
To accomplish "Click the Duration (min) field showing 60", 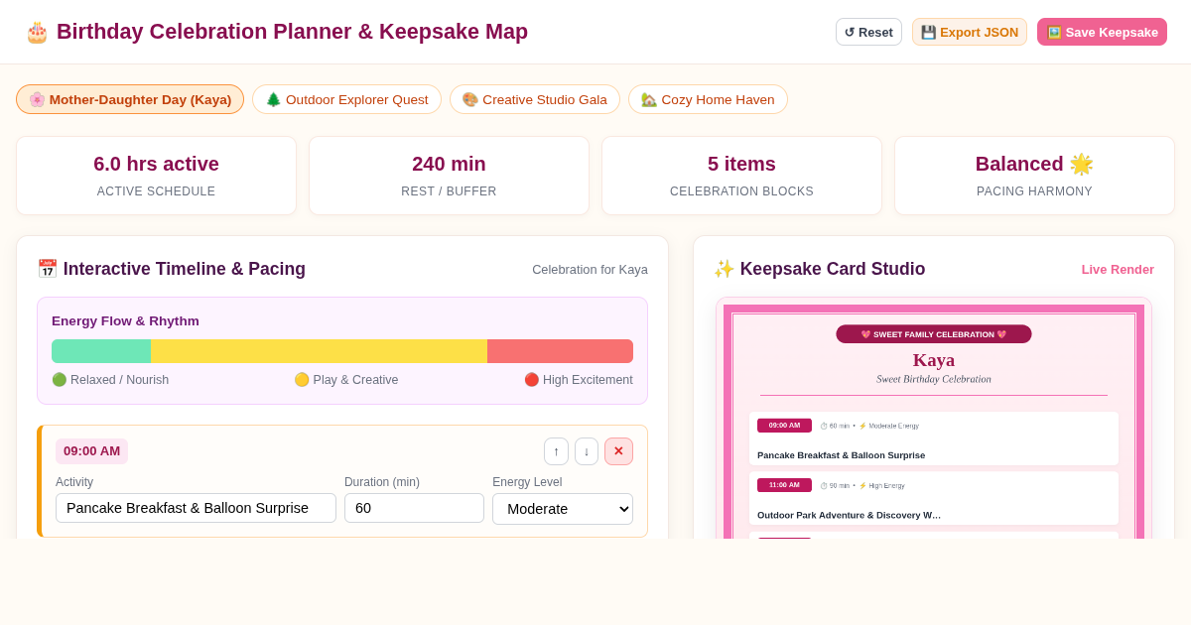I will tap(414, 508).
